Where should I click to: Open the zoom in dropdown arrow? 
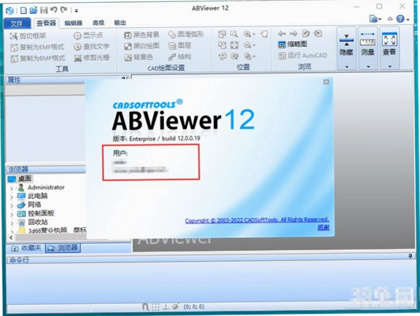click(254, 34)
